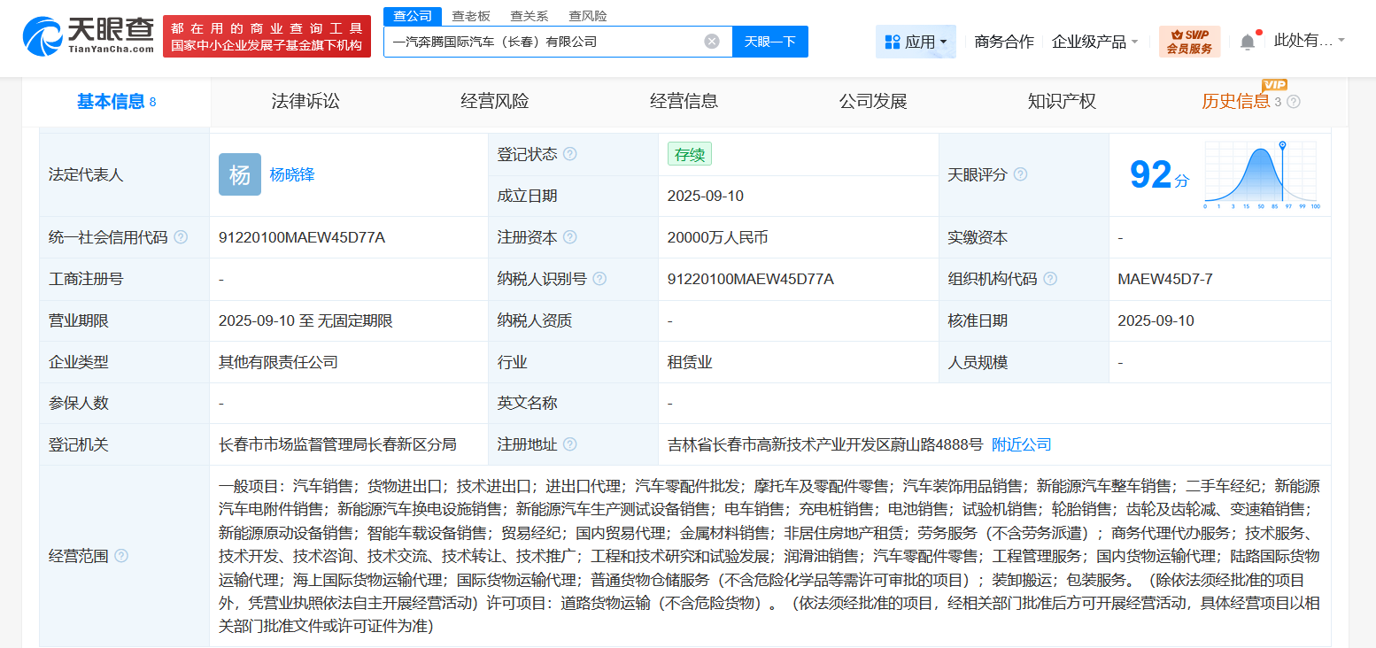The width and height of the screenshot is (1376, 648).
Task: Expand the 企业级产品 dropdown
Action: click(1095, 41)
